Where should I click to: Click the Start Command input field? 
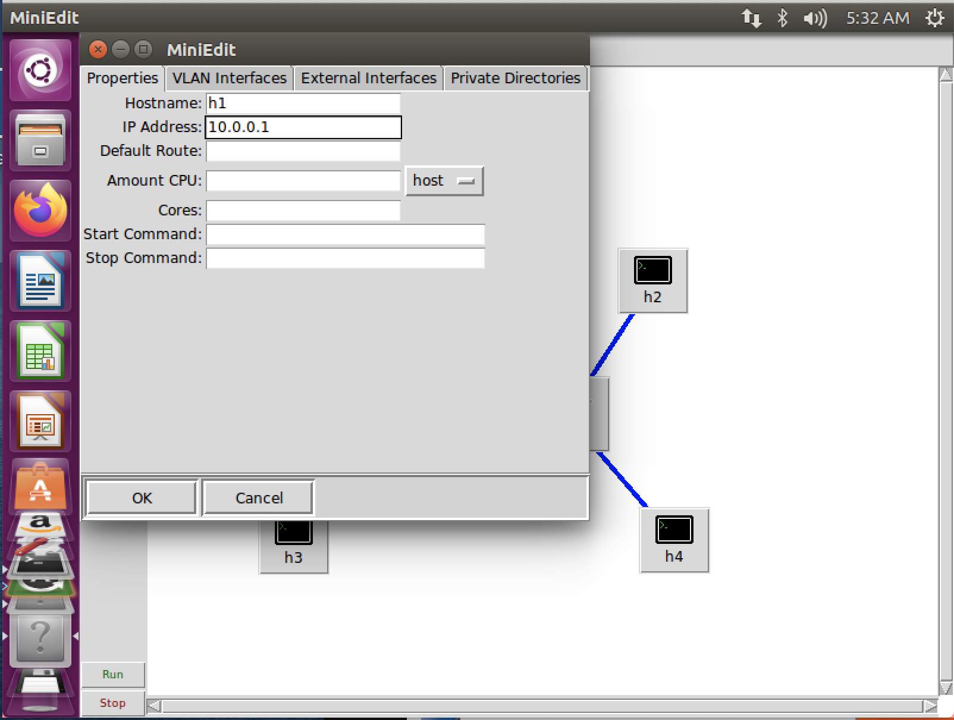point(346,234)
